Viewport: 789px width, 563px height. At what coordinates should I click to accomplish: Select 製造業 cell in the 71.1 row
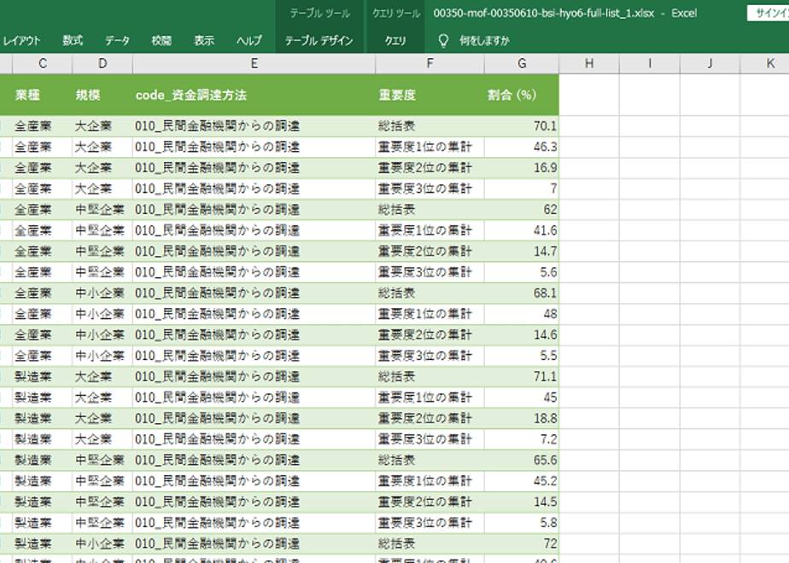tap(43, 376)
